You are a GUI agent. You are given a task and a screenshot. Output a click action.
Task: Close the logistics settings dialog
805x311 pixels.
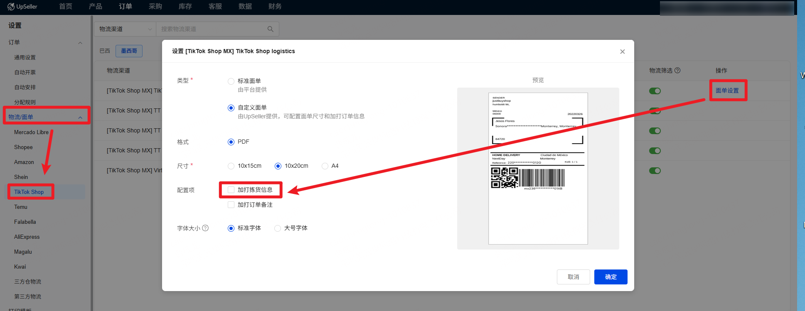pos(622,51)
